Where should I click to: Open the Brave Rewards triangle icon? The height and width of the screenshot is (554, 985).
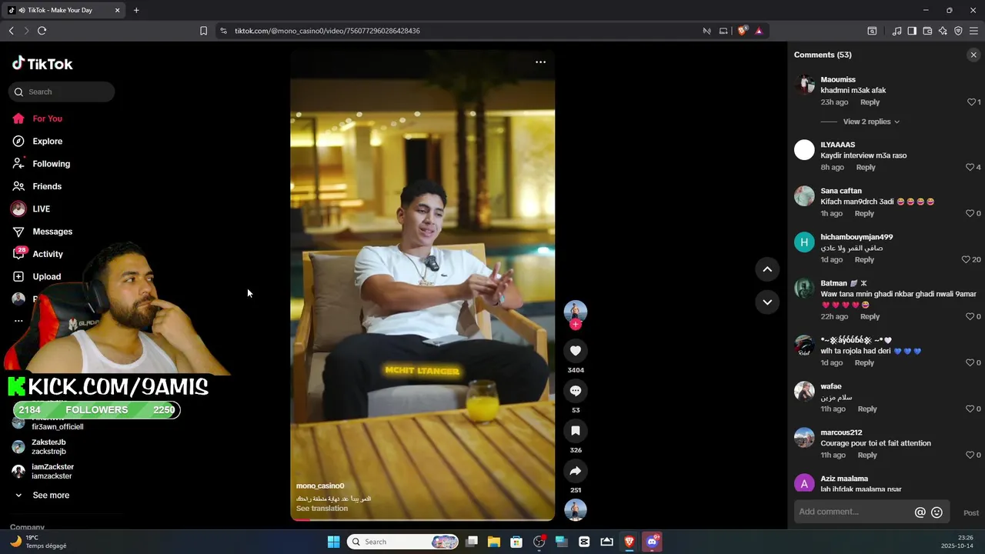click(x=759, y=31)
